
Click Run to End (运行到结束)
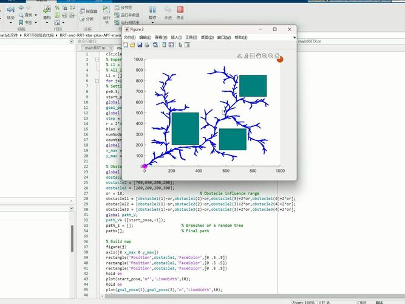tap(127, 22)
